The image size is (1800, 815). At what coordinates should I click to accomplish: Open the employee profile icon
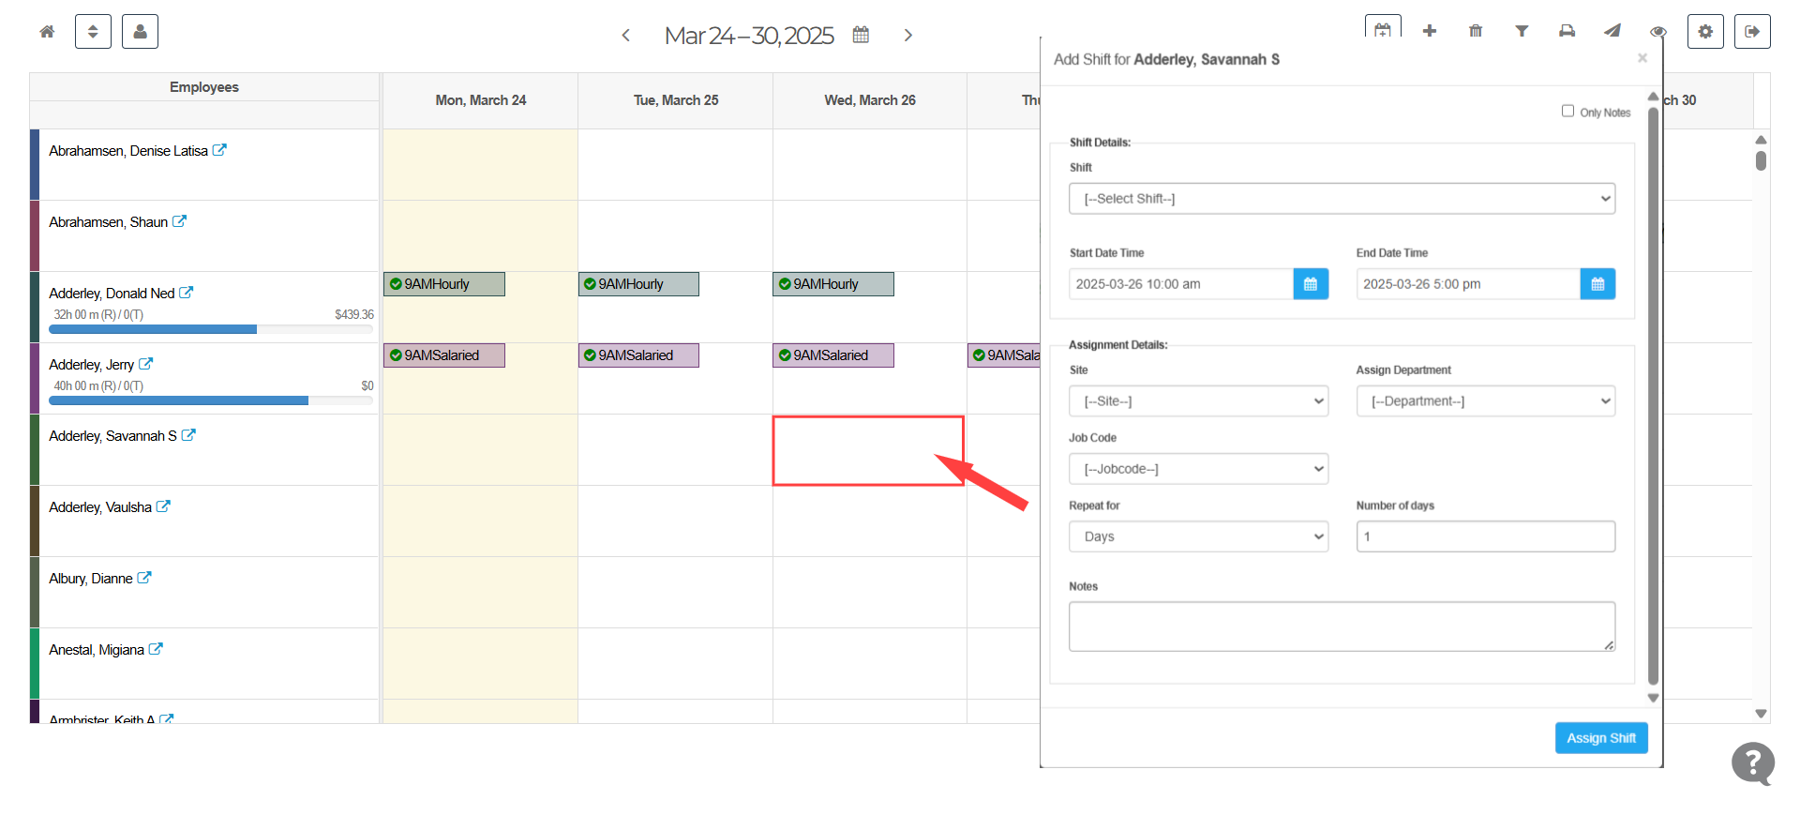(140, 31)
